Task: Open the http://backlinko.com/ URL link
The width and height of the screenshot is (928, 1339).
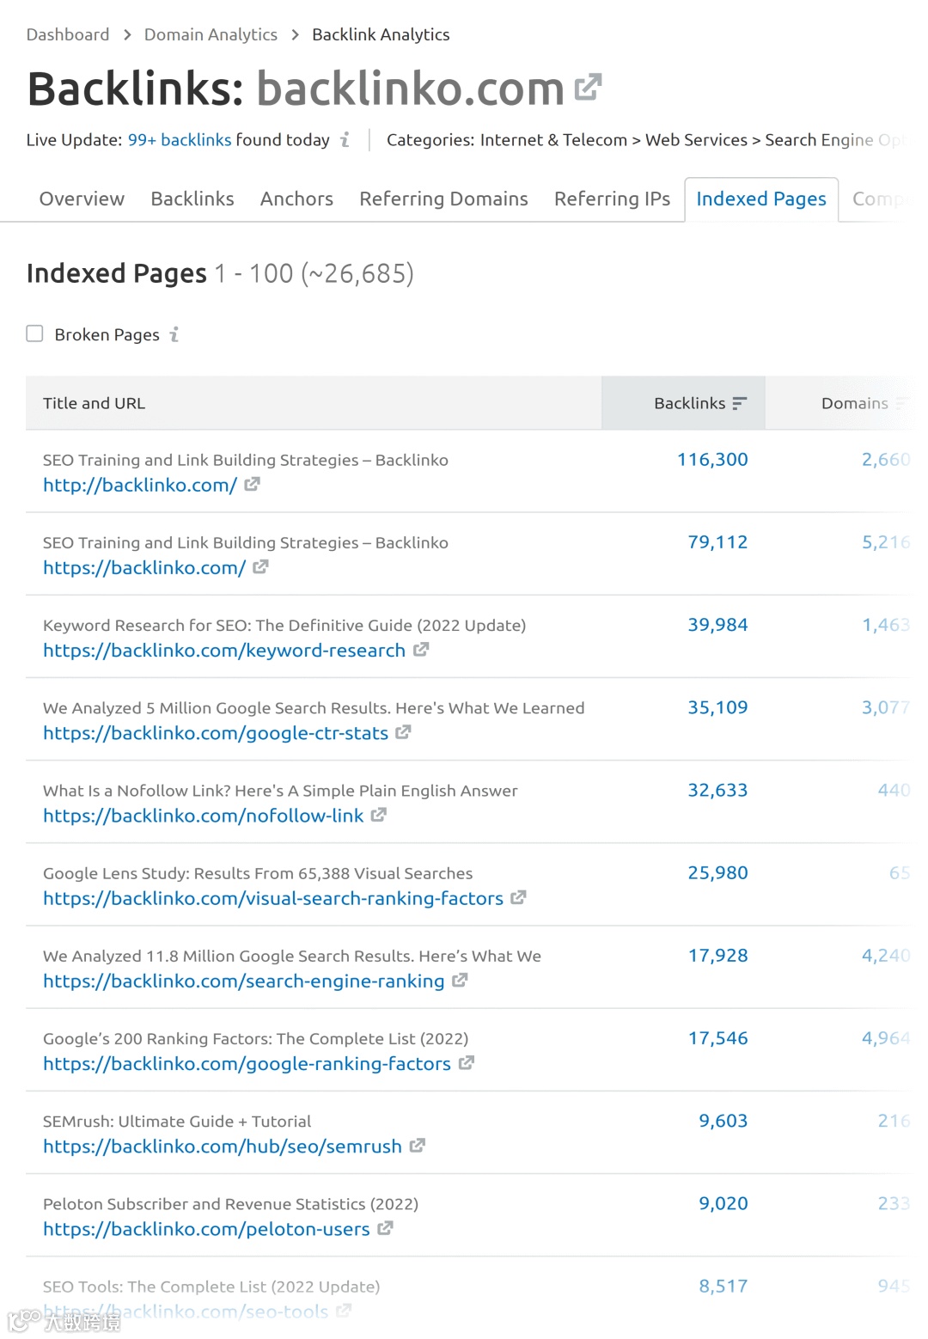Action: point(140,485)
